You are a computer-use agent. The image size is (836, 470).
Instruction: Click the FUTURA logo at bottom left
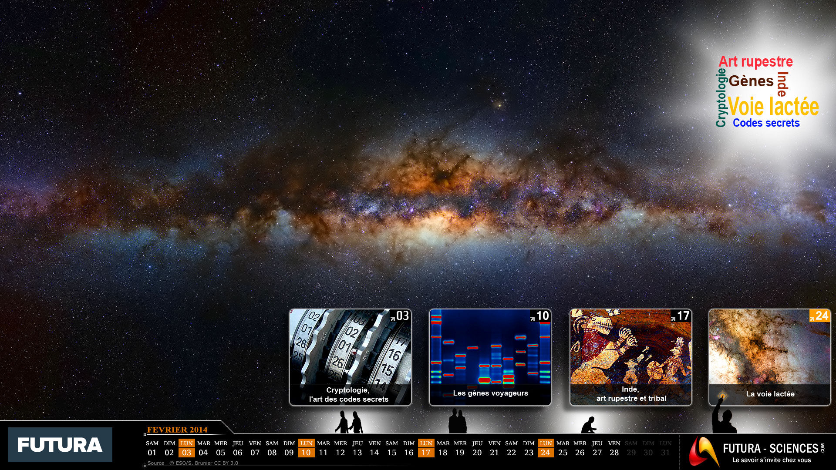[60, 445]
